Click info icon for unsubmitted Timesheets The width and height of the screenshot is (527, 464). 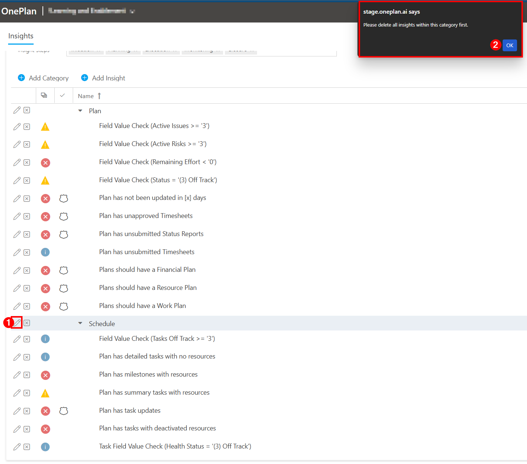(45, 252)
